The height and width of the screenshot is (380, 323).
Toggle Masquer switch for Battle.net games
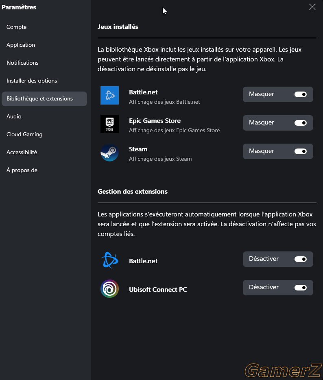pyautogui.click(x=301, y=94)
